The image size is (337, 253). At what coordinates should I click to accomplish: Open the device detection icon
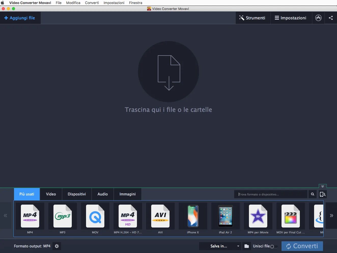tap(323, 194)
